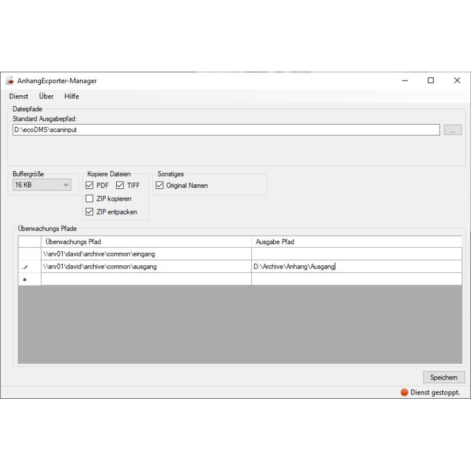Open the Hilfe menu
The image size is (471, 471).
click(x=72, y=96)
